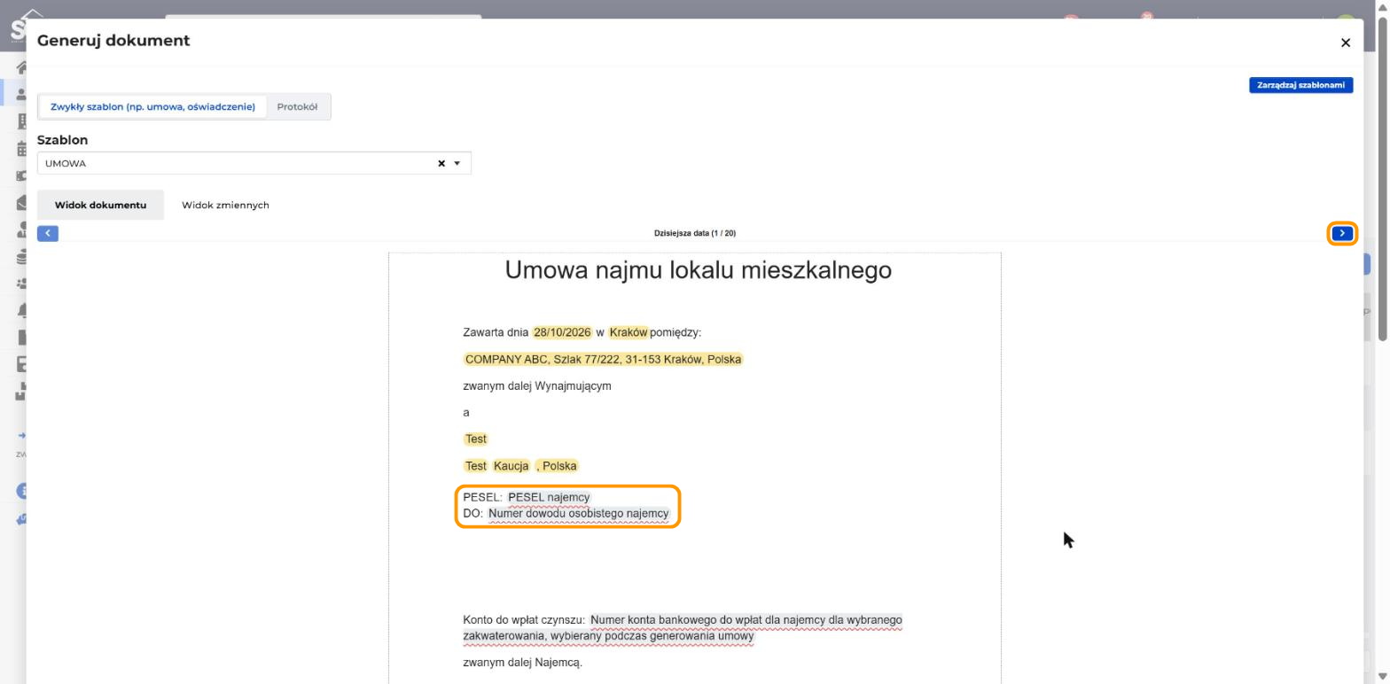This screenshot has height=684, width=1390.
Task: Clear the selected UMOWA template
Action: (441, 163)
